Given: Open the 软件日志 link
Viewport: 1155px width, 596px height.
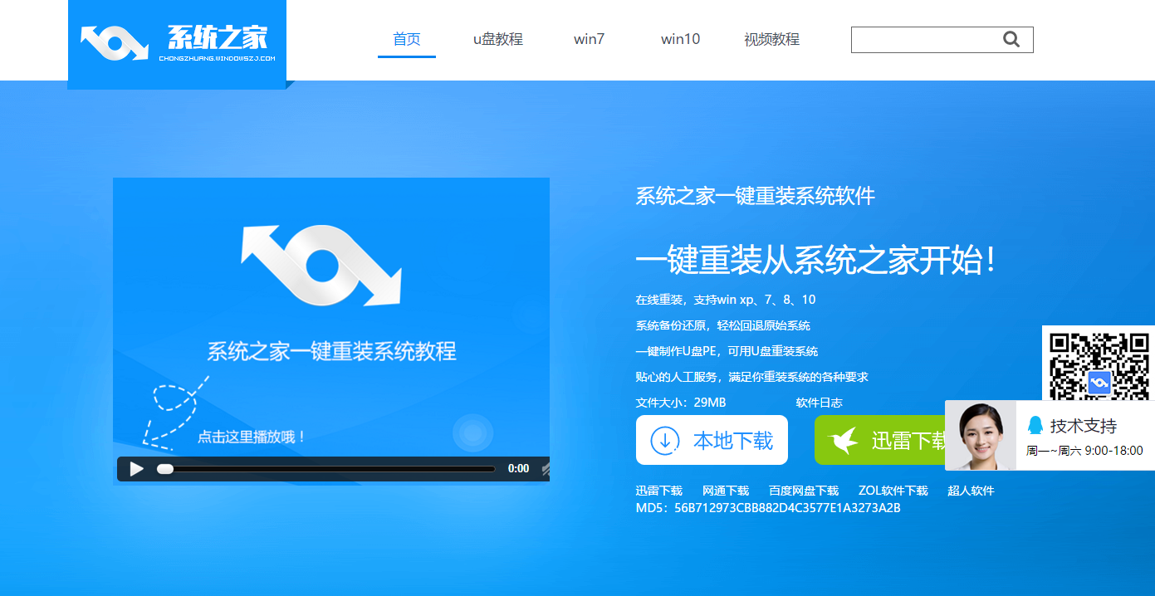Looking at the screenshot, I should pos(820,403).
